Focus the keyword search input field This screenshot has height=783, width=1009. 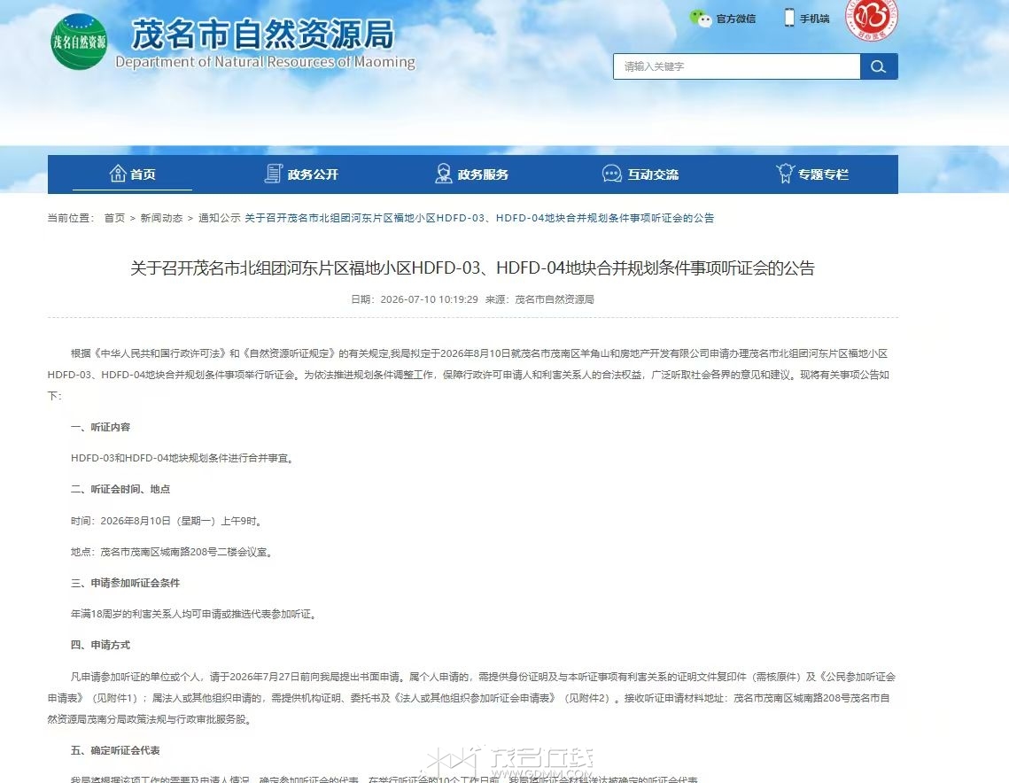point(737,66)
